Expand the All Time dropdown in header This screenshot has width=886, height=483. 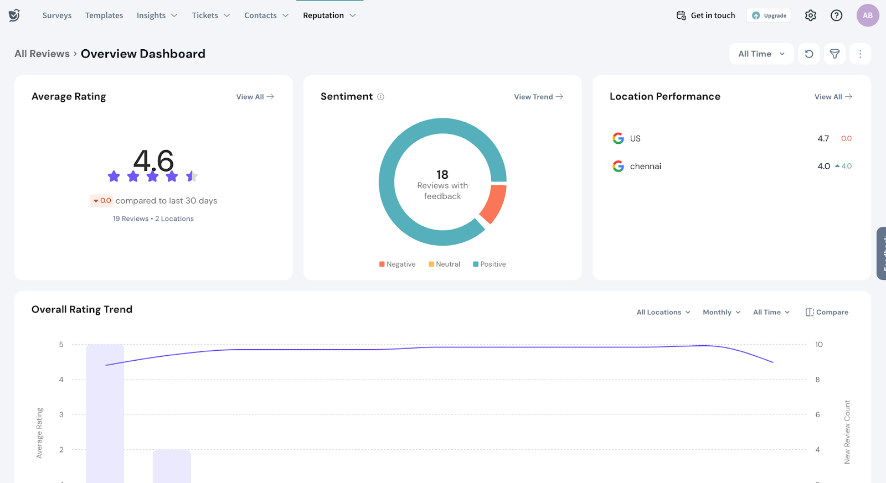pos(761,54)
